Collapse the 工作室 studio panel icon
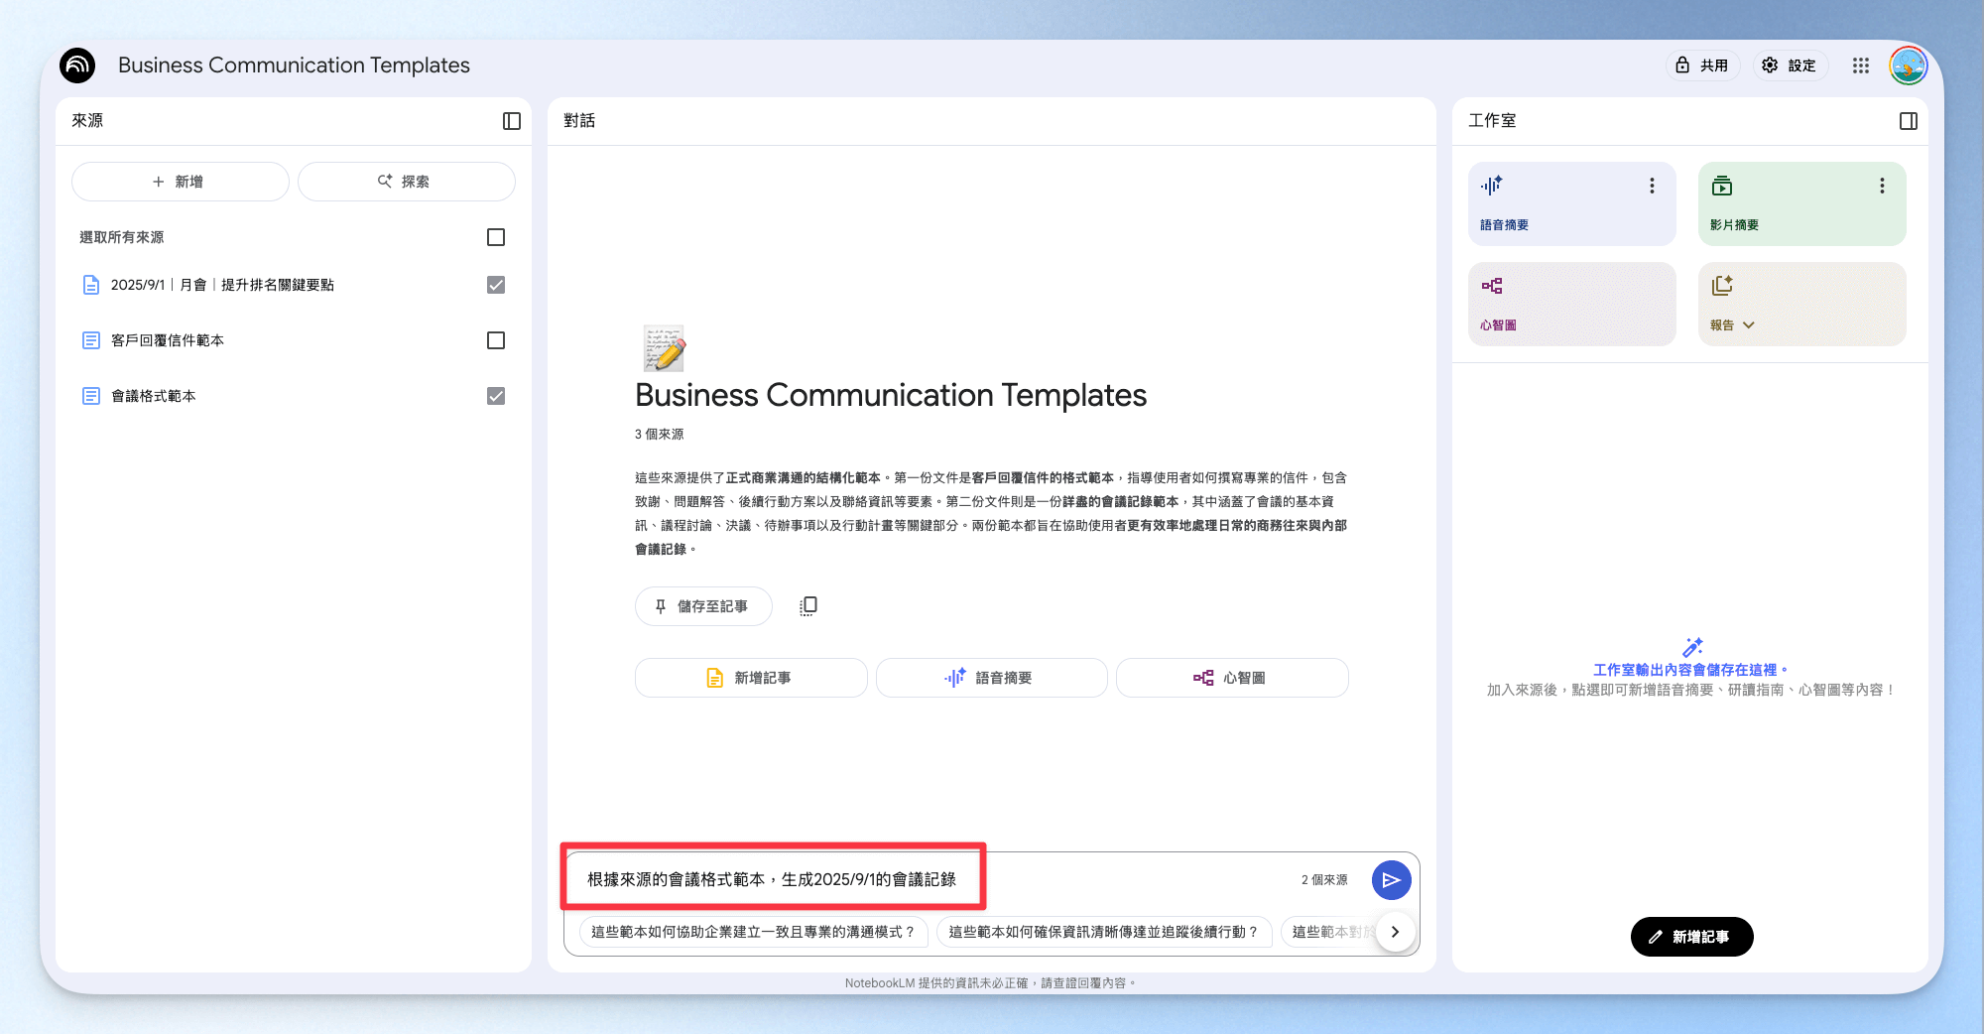Image resolution: width=1984 pixels, height=1034 pixels. tap(1909, 121)
